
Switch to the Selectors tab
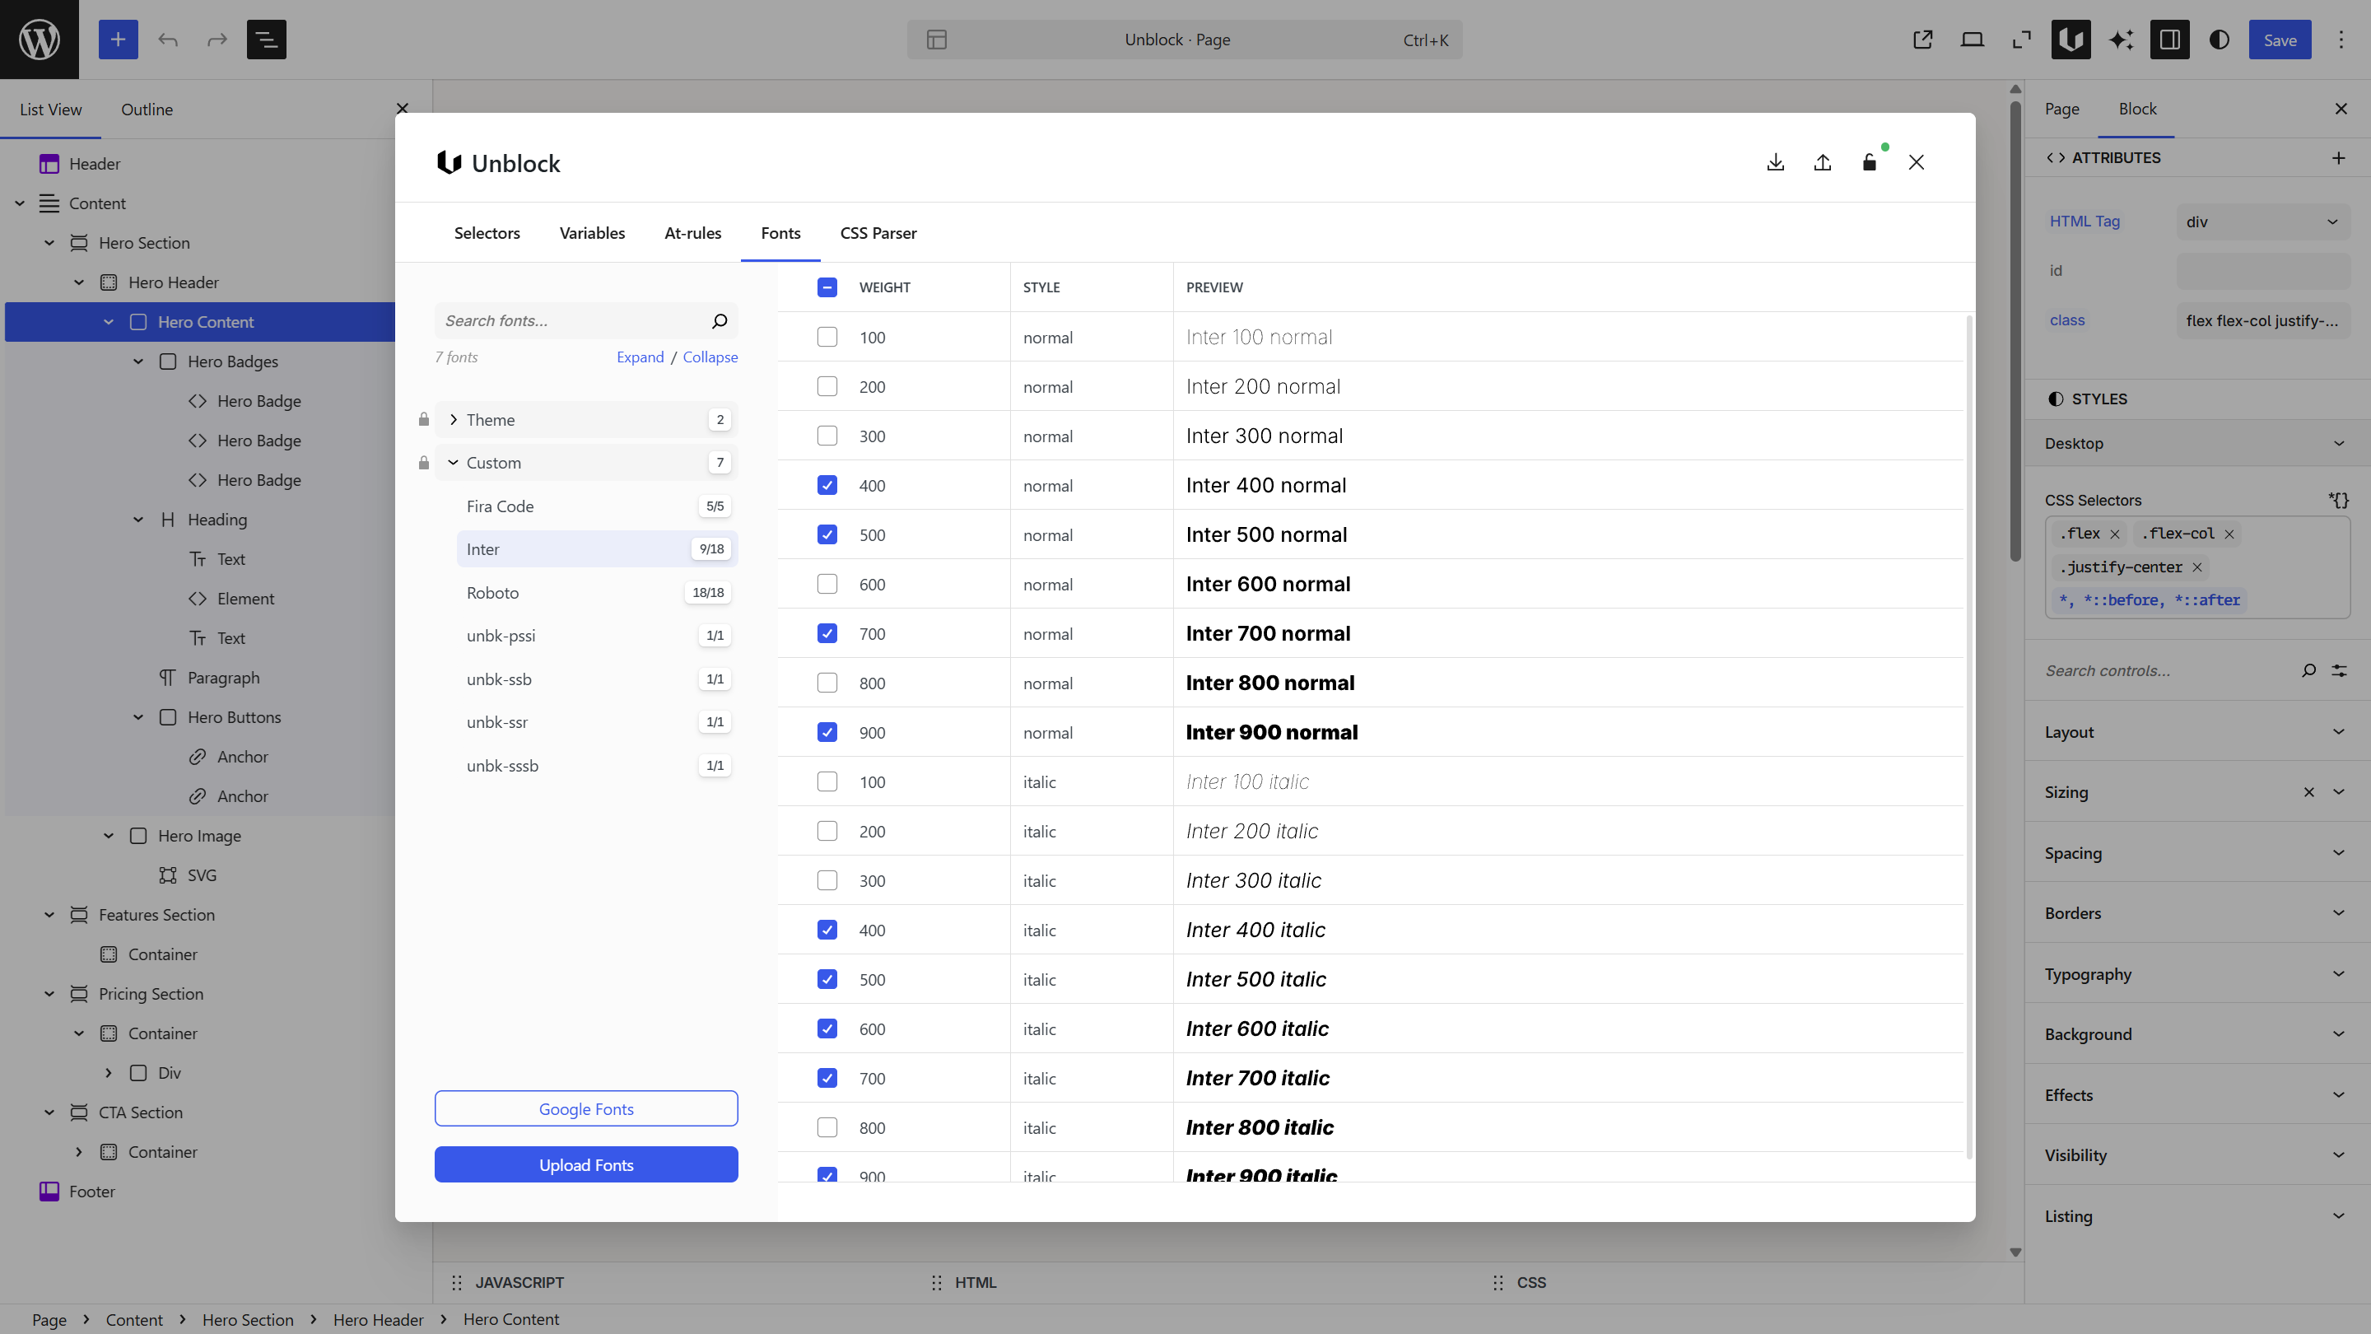click(x=487, y=233)
